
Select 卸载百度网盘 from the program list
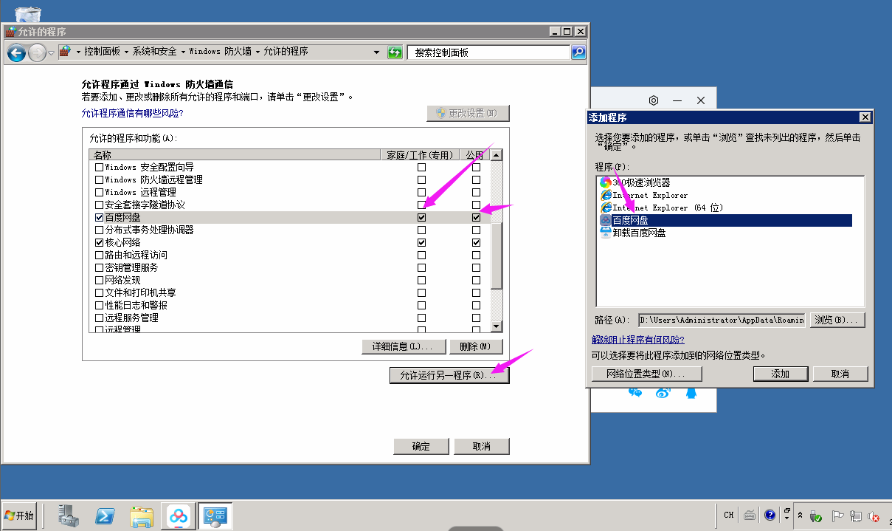point(638,233)
